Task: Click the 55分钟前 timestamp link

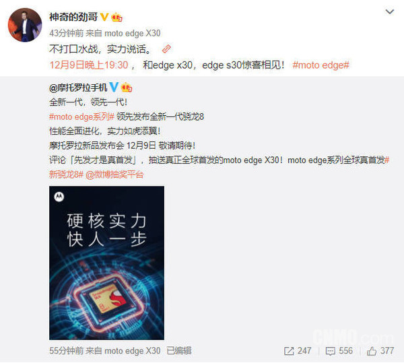Action: (67, 351)
